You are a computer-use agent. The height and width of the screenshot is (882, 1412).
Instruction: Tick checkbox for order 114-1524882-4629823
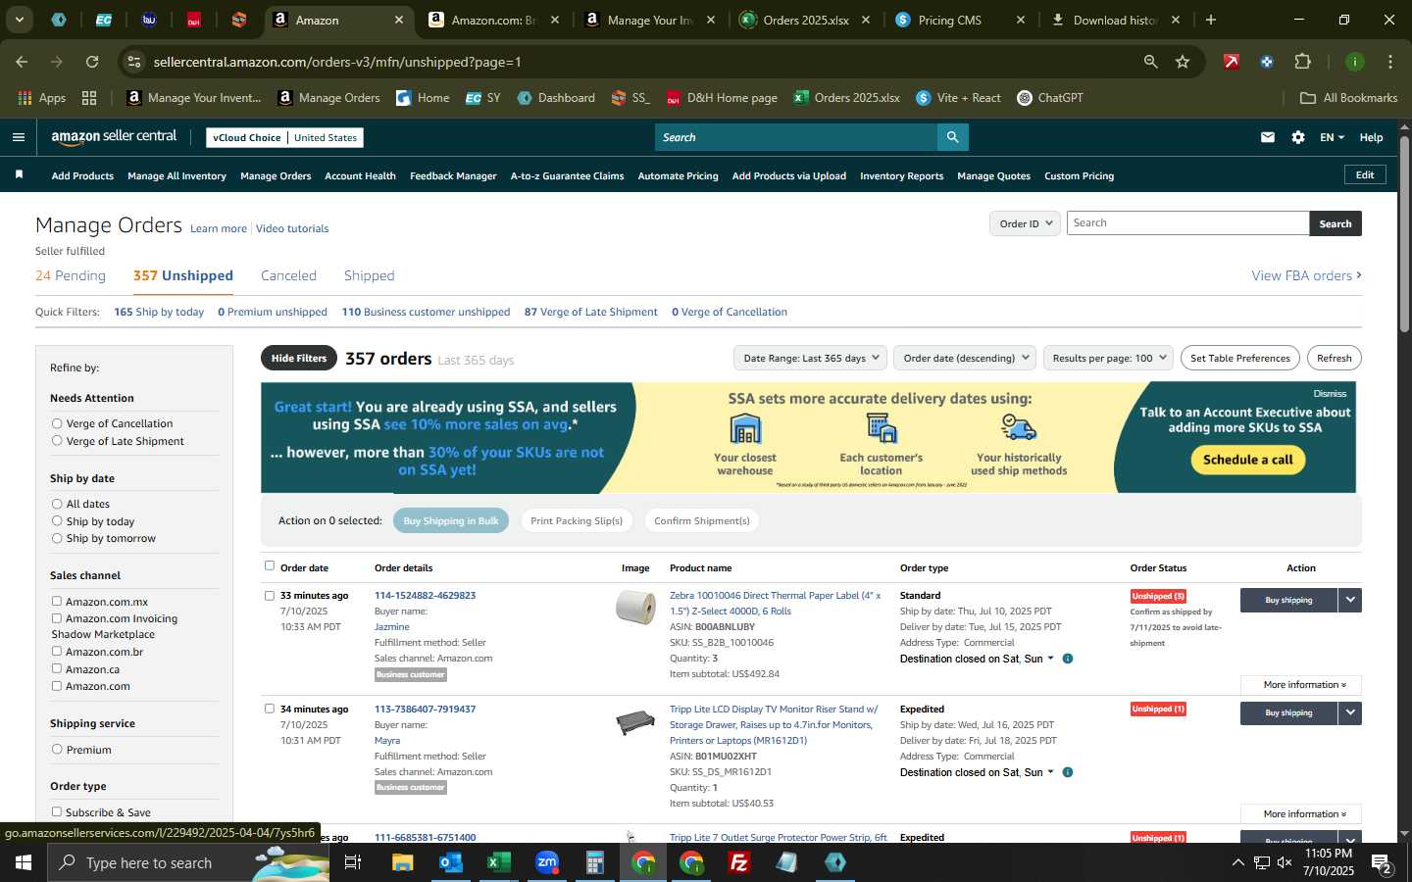270,595
